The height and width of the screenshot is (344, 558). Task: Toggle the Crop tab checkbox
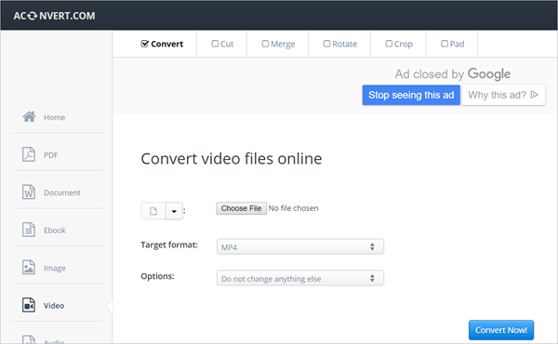[x=389, y=44]
